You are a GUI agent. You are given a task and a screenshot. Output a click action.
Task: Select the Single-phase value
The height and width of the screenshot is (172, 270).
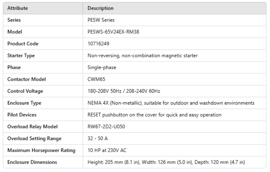[x=102, y=67]
